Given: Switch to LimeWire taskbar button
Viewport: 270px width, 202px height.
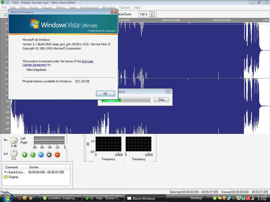Looking at the screenshot, I should 61,198.
